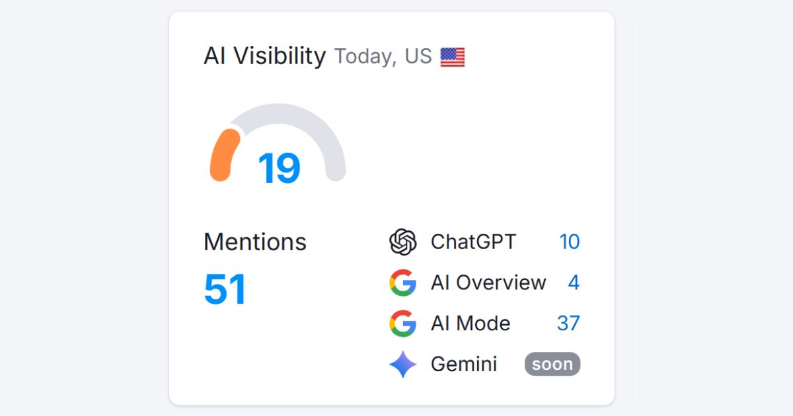Click the Mentions heading
Image resolution: width=793 pixels, height=416 pixels.
point(255,242)
